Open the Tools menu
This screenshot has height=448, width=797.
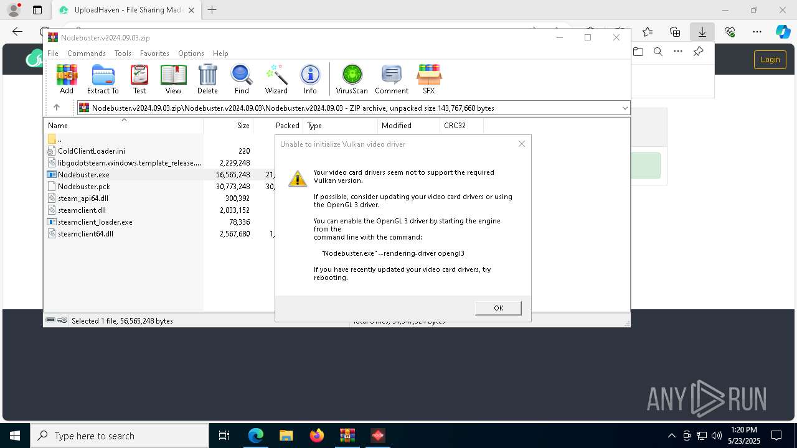tap(123, 54)
